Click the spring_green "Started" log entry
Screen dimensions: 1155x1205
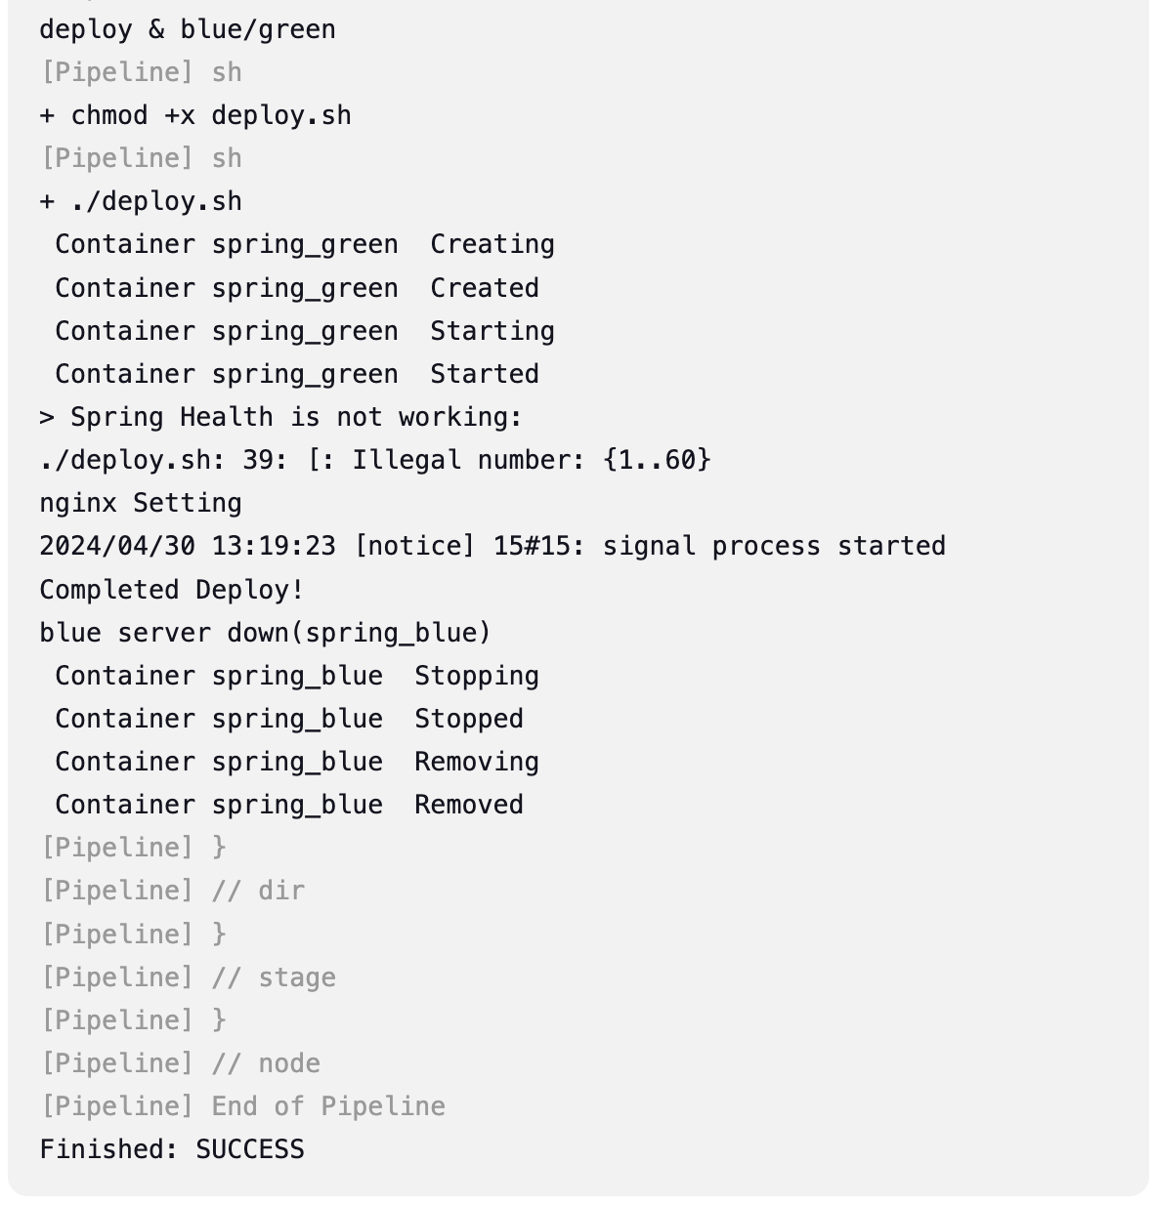296,374
